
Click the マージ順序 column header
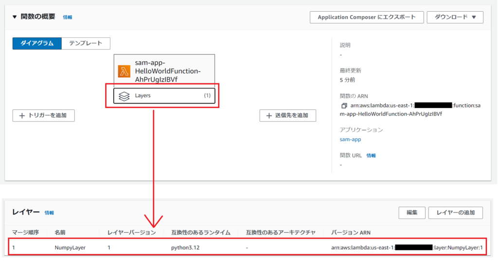coord(25,232)
